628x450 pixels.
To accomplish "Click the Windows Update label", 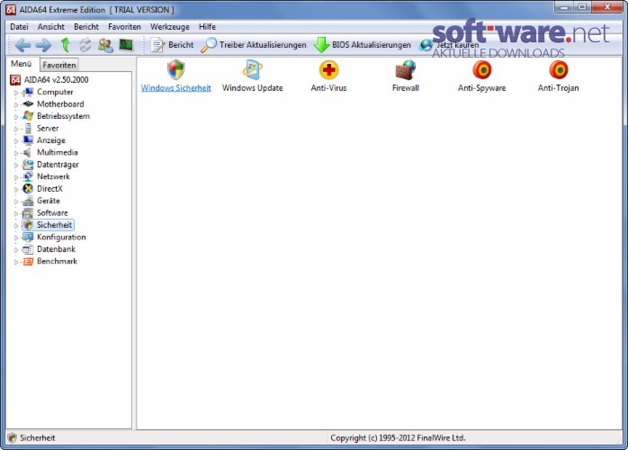I will [x=252, y=88].
